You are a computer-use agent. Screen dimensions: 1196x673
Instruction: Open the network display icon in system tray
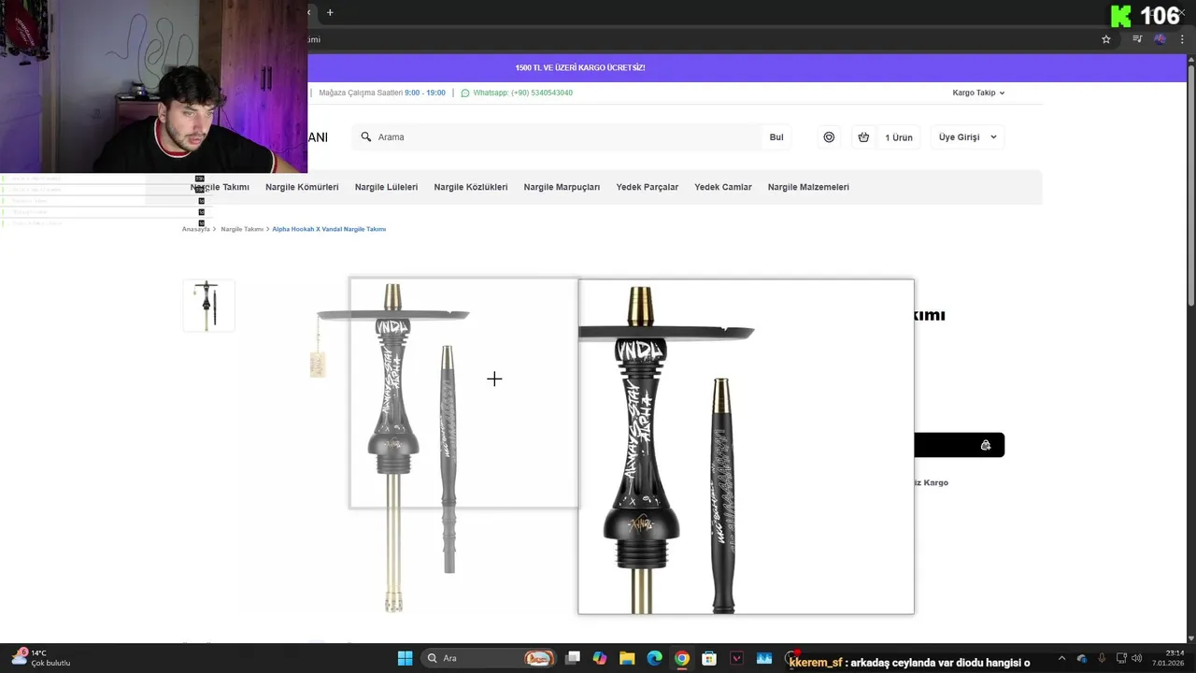[x=1121, y=658]
